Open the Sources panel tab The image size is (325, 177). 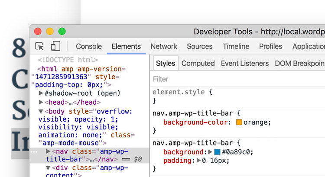point(200,46)
